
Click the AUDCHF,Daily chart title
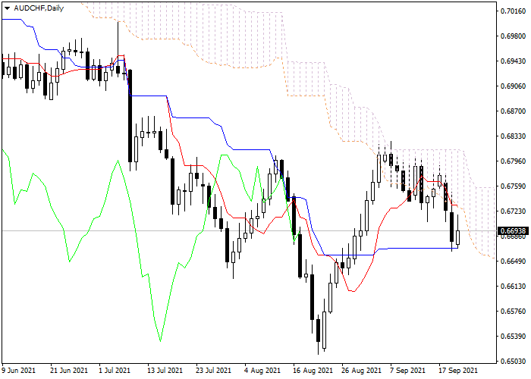39,8
